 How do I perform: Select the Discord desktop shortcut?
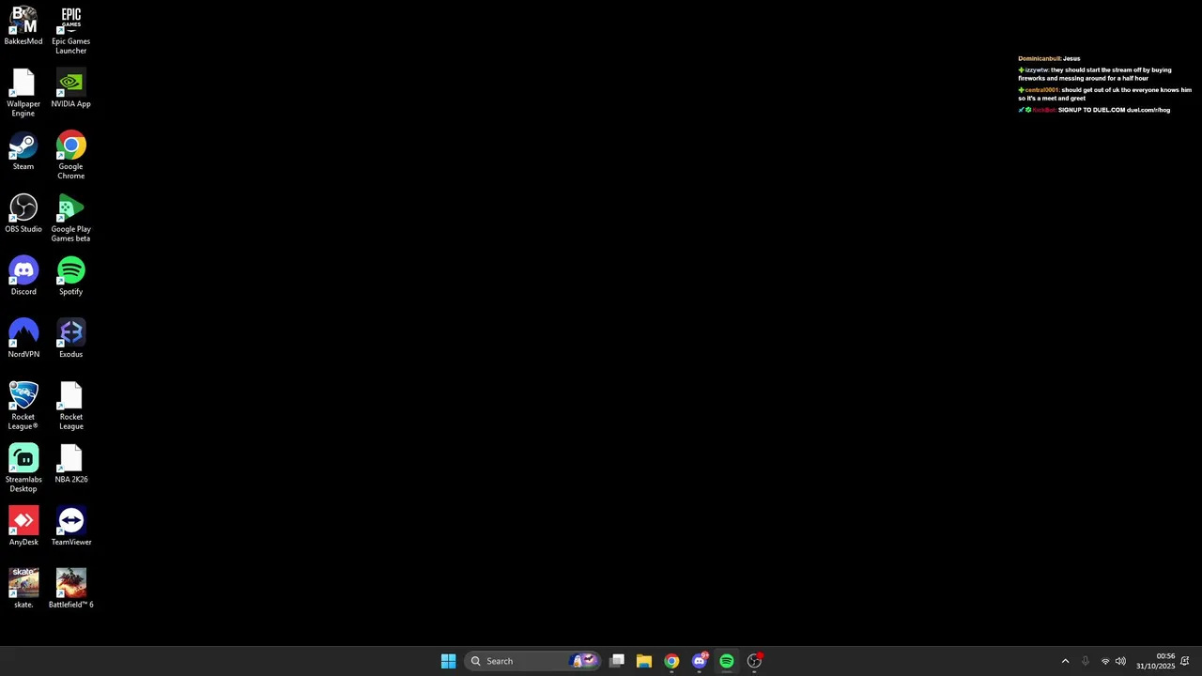click(x=23, y=275)
